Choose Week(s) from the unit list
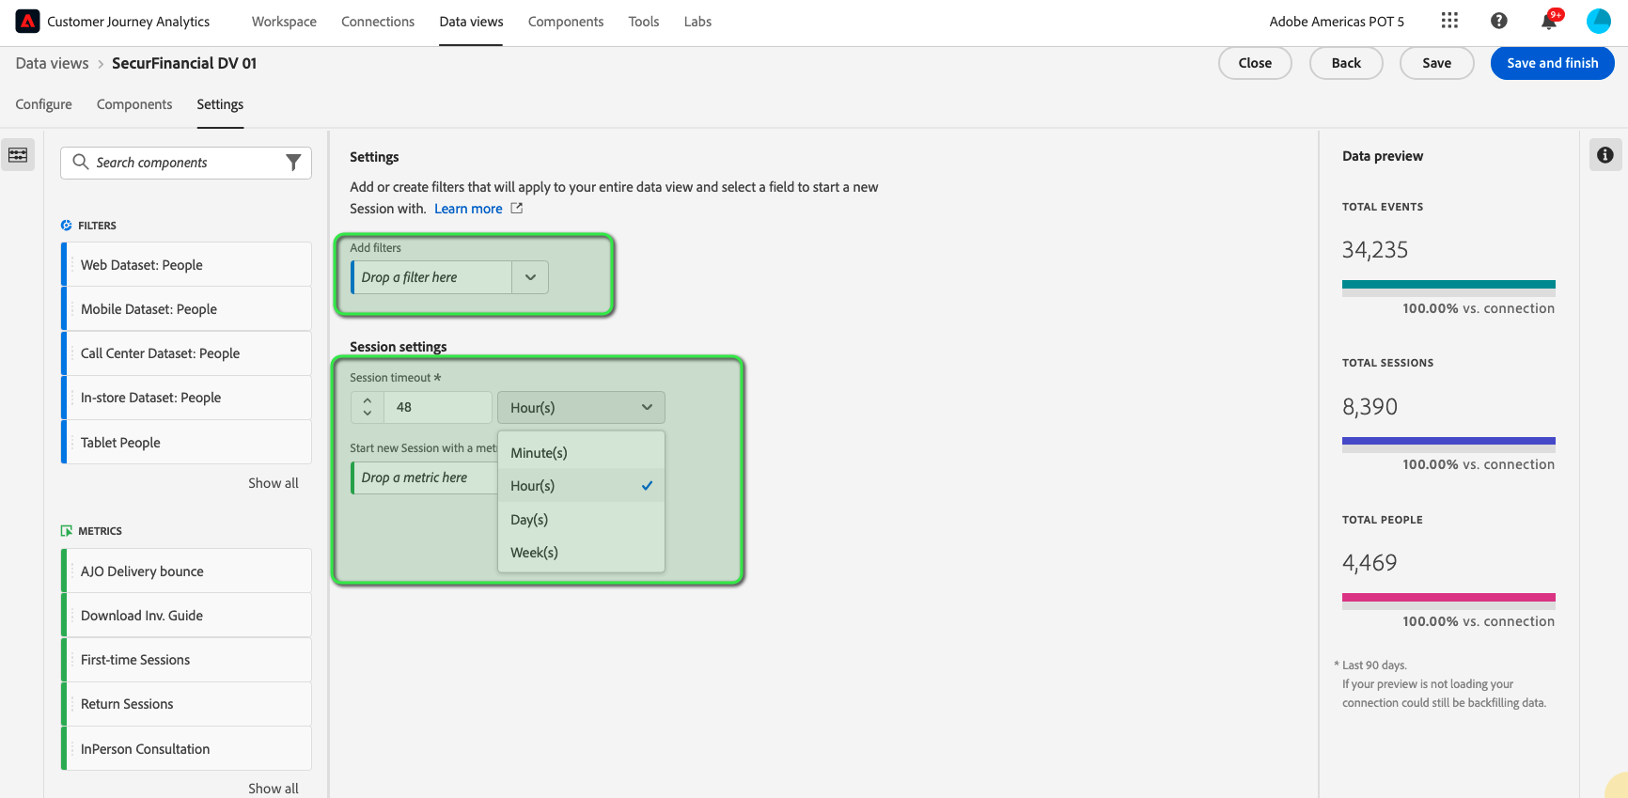This screenshot has height=798, width=1628. click(581, 553)
